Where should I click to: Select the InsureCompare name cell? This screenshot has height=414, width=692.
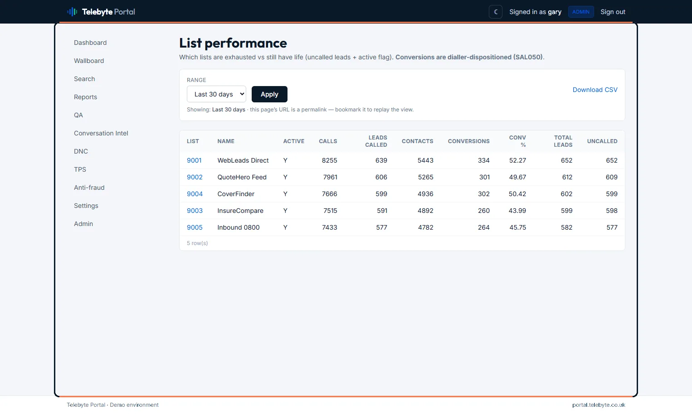tap(240, 211)
